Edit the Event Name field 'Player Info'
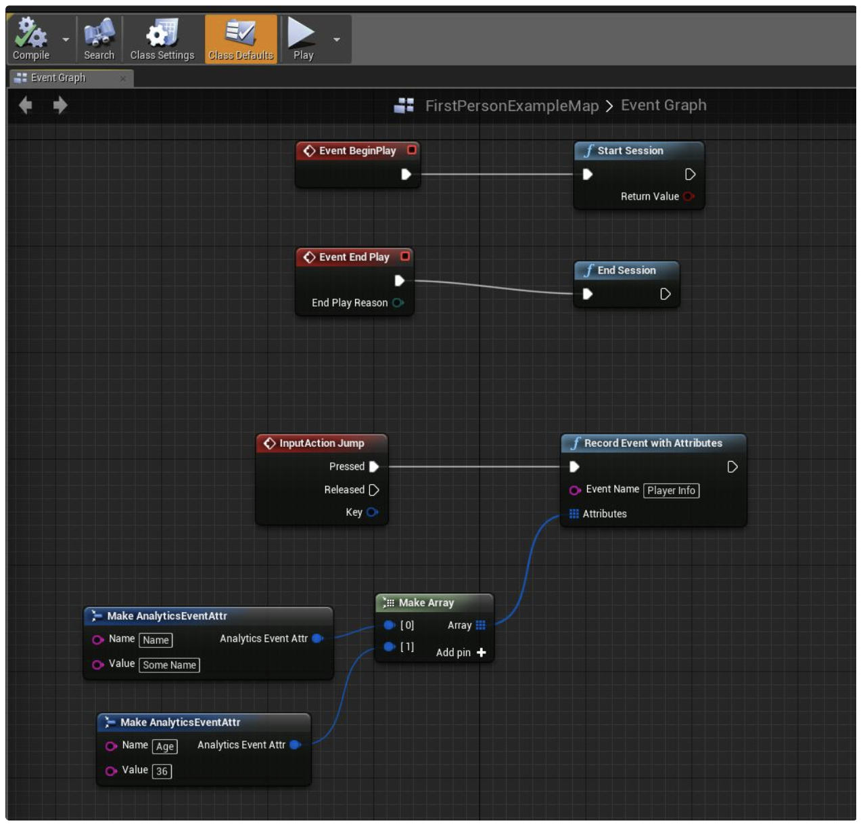 pos(670,491)
